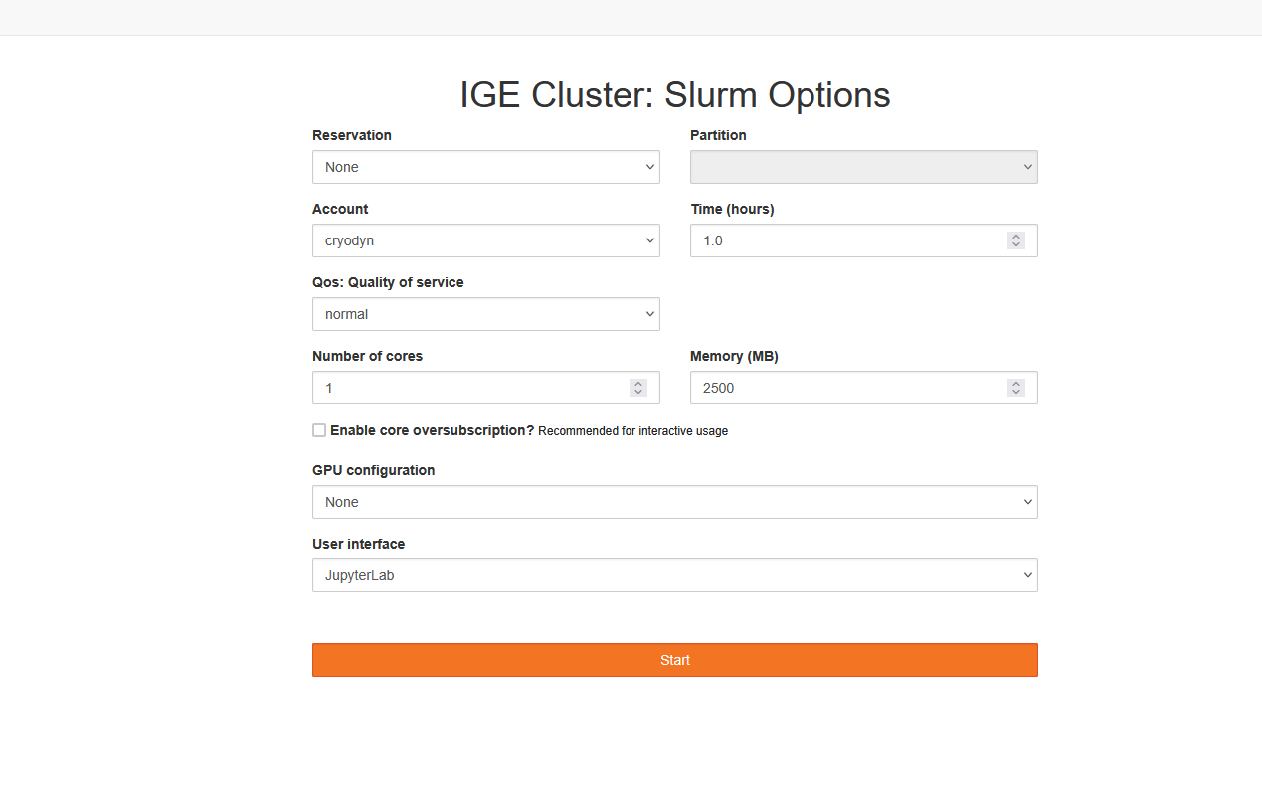Increase Number of cores with up arrow
The image size is (1262, 797).
coord(637,384)
